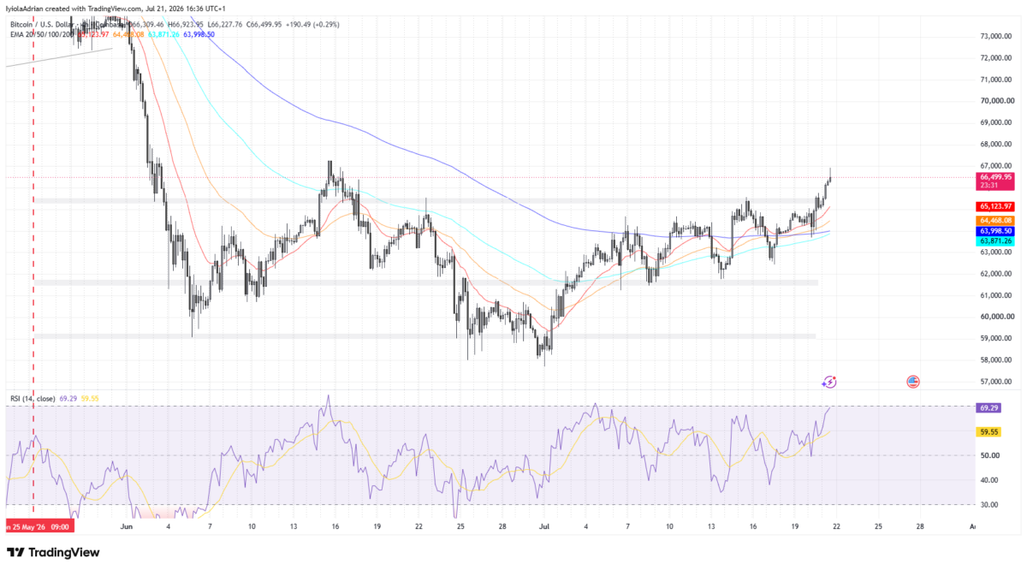Image resolution: width=1027 pixels, height=570 pixels.
Task: Click the red EMA label 65,123.97 on price axis
Action: click(x=995, y=206)
